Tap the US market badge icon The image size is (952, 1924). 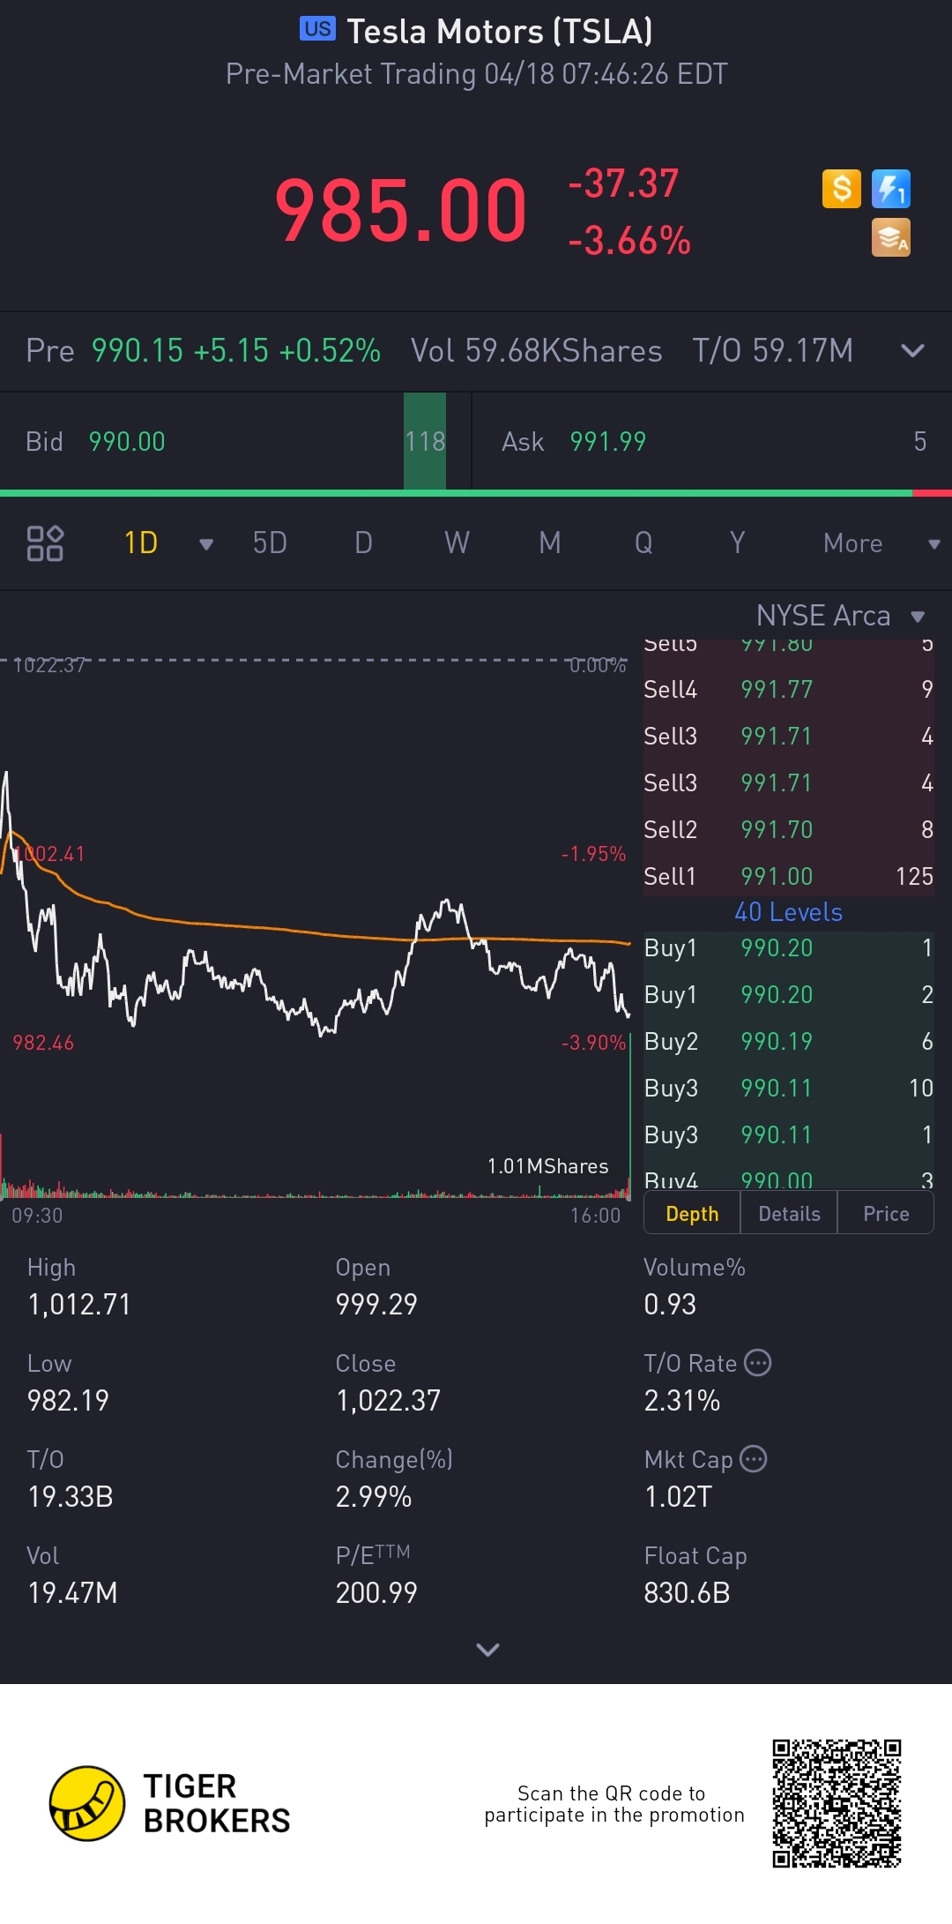click(317, 29)
